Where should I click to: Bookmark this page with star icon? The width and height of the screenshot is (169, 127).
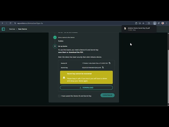coord(143,23)
